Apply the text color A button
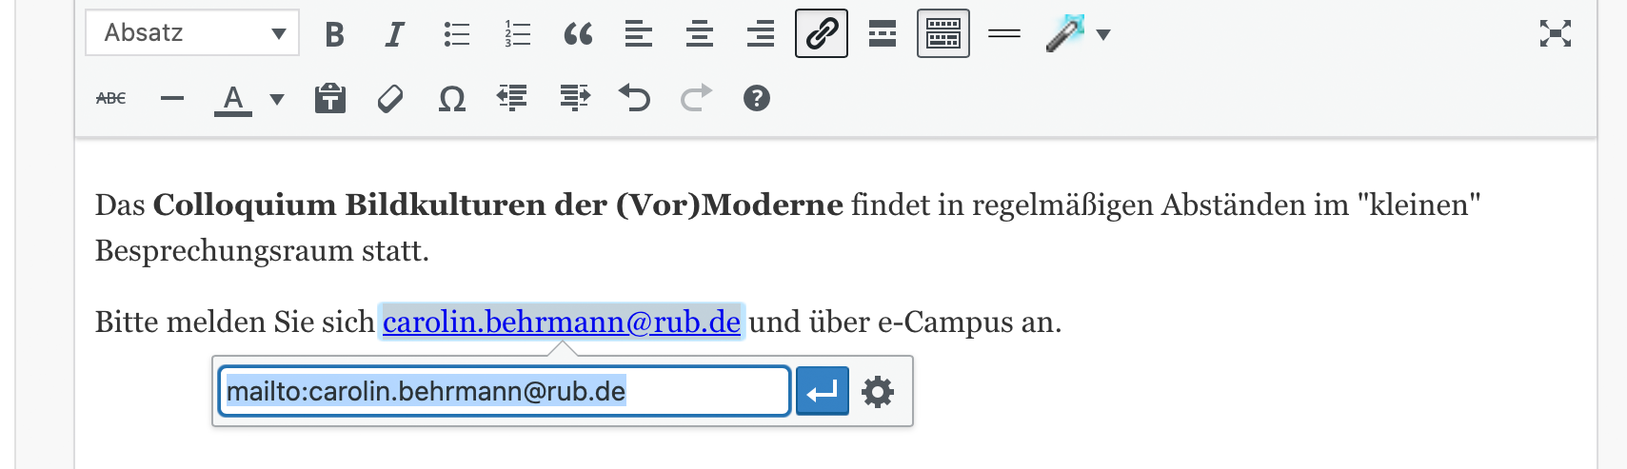 click(233, 99)
